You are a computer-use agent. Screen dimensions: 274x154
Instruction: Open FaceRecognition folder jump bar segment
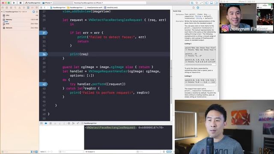[75, 8]
